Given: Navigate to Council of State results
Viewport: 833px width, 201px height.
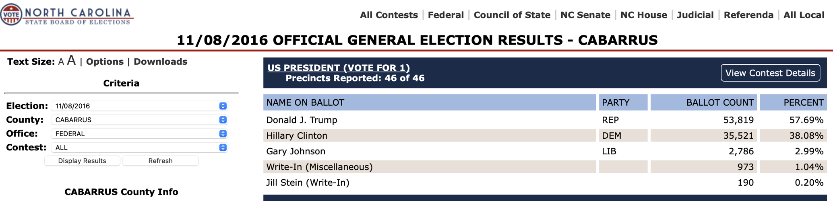Looking at the screenshot, I should tap(512, 15).
